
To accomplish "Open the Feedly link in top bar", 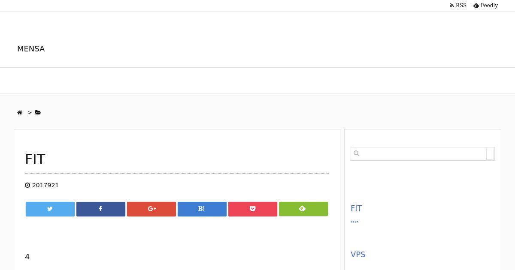I will click(x=485, y=6).
